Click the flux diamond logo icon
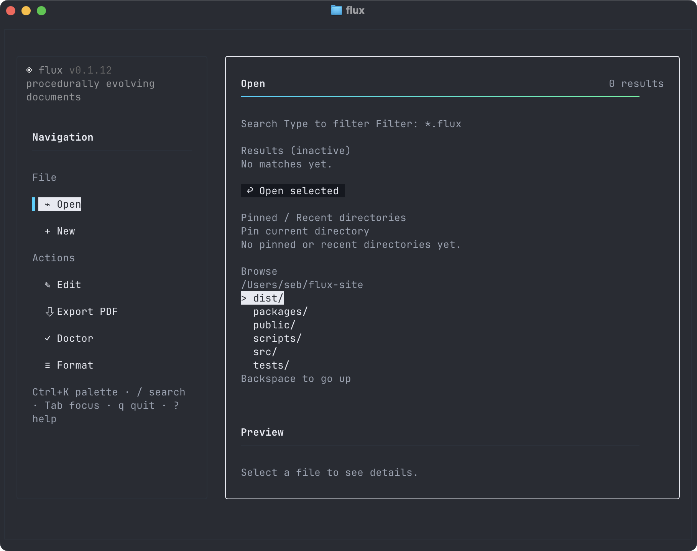 coord(29,69)
